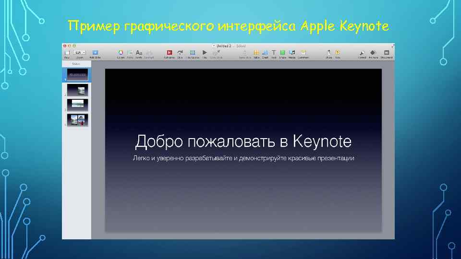
Task: Add a Comment note
Action: [303, 53]
